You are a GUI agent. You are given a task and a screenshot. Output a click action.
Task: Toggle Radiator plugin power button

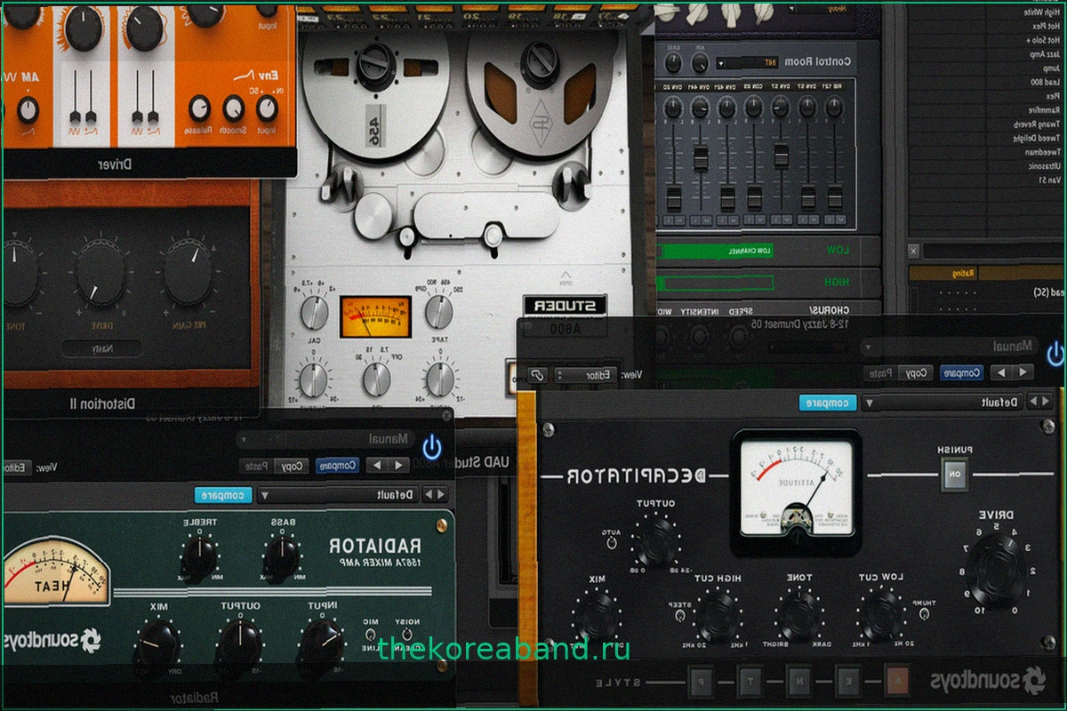point(432,447)
